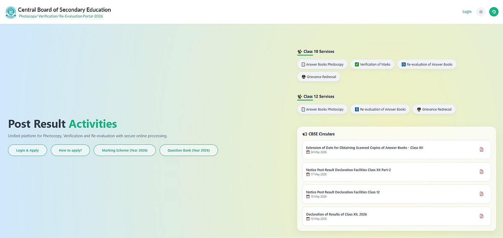Open Marking Scheme (Year 2026)
Screen dimensions: 503x238
124,150
